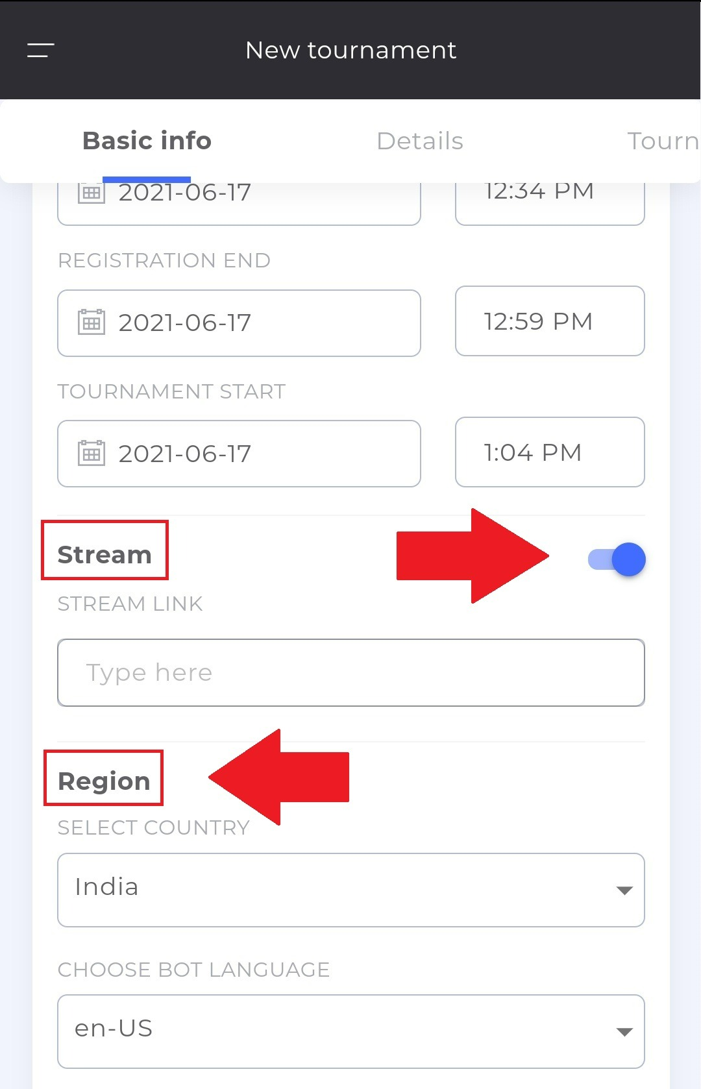Open the en-US language selector
This screenshot has height=1089, width=701.
(x=351, y=1031)
